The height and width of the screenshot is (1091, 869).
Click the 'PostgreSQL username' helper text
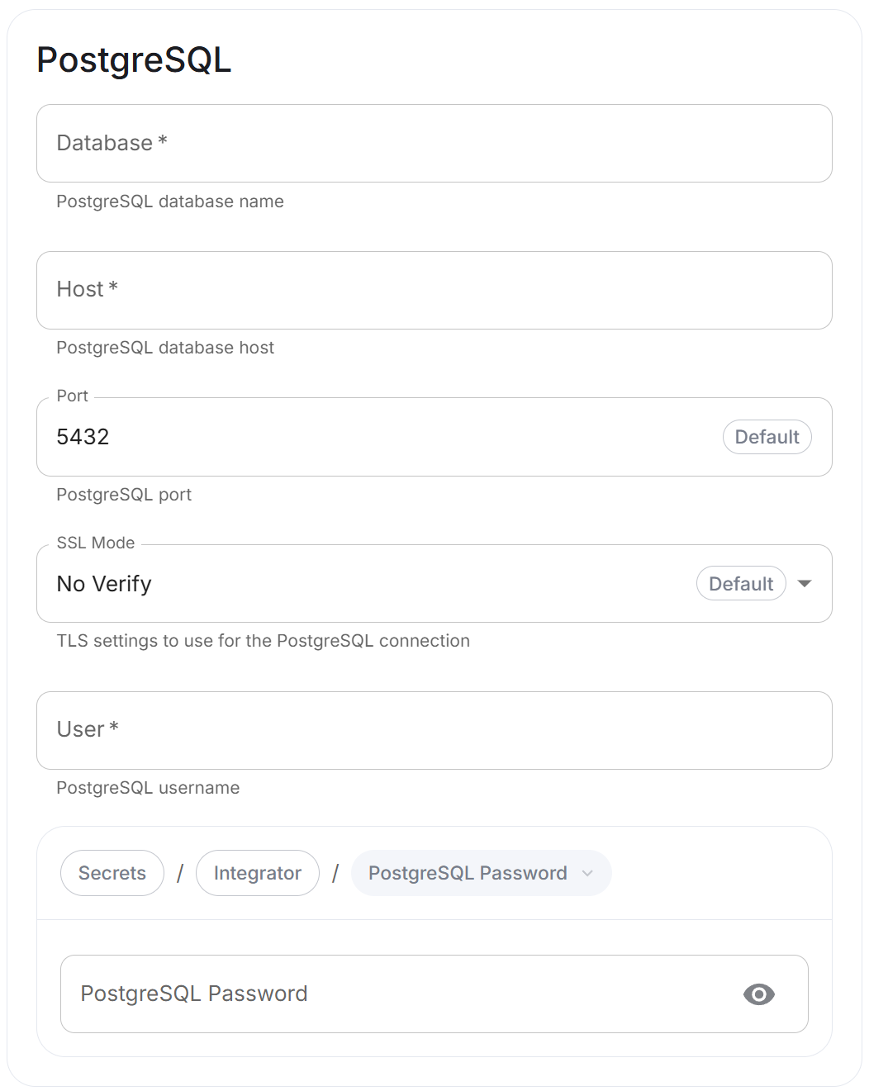[148, 788]
